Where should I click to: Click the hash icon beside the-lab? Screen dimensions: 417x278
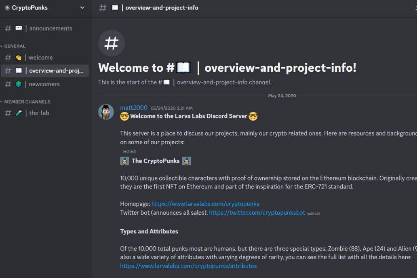(8, 113)
